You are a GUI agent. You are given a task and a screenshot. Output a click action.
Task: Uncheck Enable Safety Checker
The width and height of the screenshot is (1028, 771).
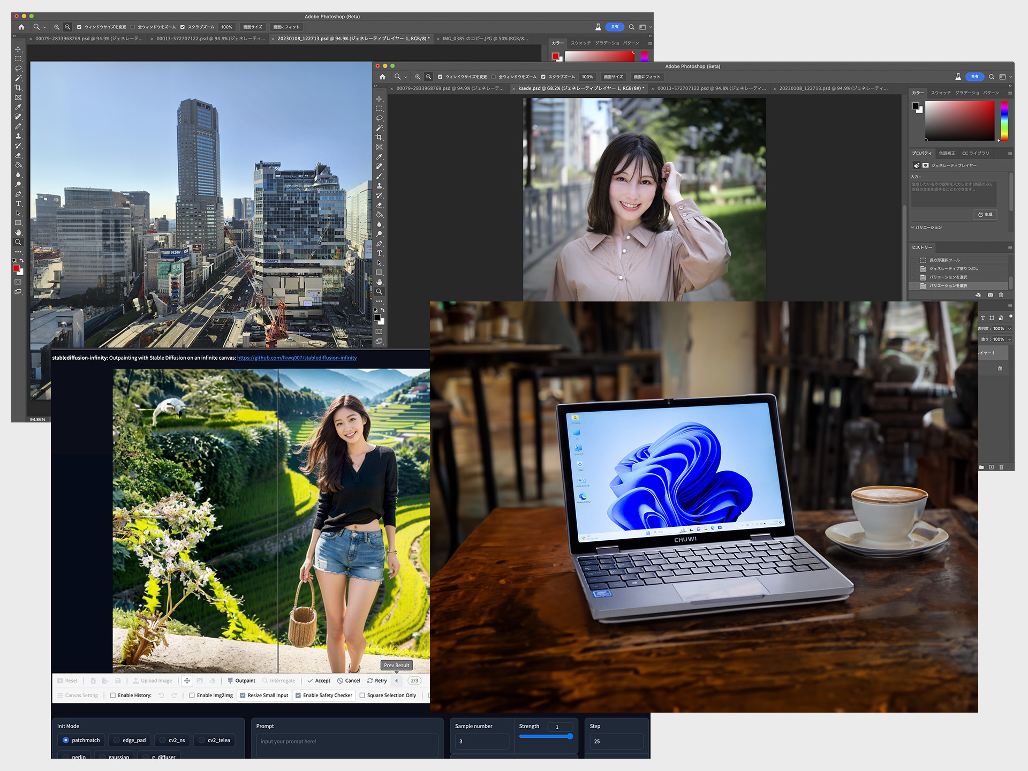(x=298, y=696)
